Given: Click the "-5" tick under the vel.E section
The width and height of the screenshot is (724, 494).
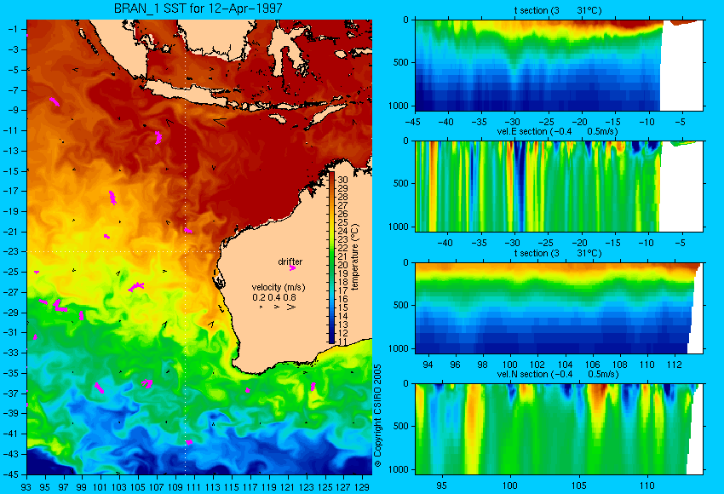Looking at the screenshot, I should point(681,243).
